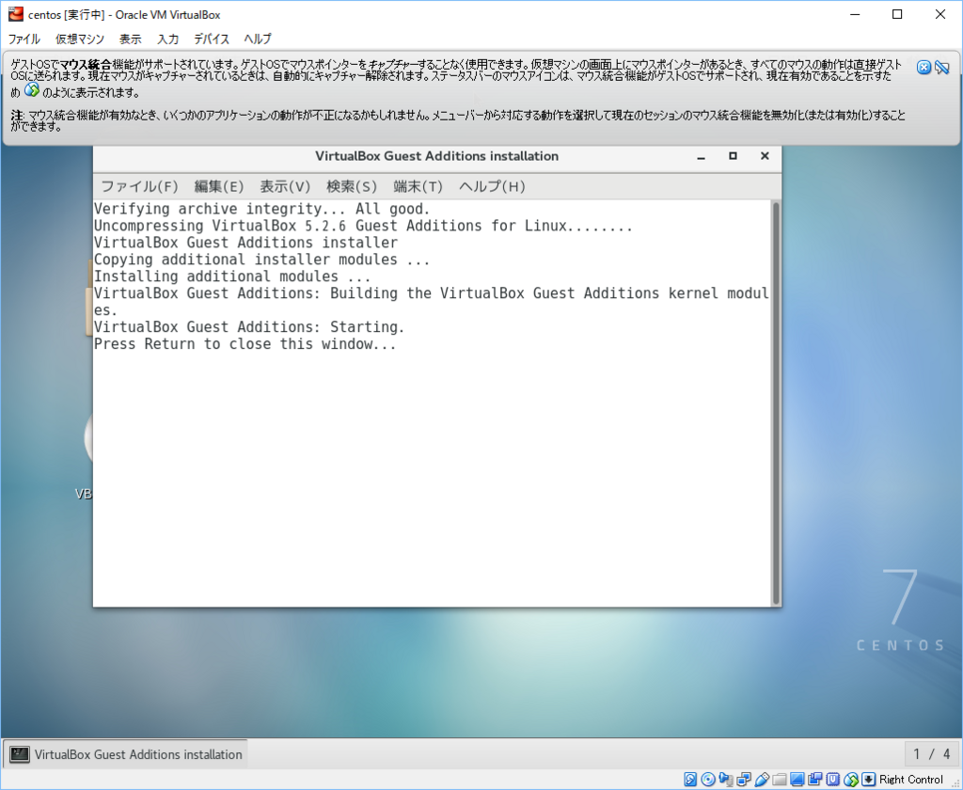This screenshot has height=790, width=963.
Task: Click the mouse integration icon in the notification text
Action: coord(32,91)
